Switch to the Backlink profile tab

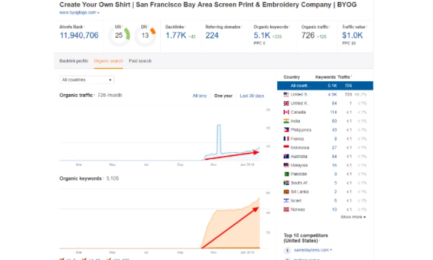tap(74, 61)
